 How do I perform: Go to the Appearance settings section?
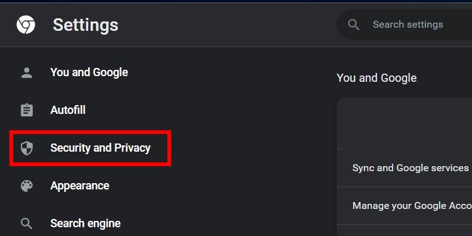point(80,186)
